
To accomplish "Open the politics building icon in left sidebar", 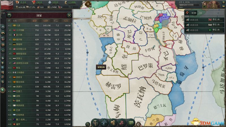I will pos(3,27).
